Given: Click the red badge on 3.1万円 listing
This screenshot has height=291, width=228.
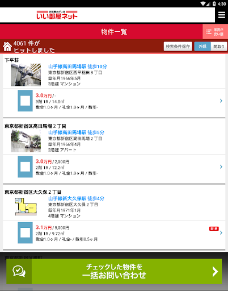Looking at the screenshot, I should pos(214,228).
